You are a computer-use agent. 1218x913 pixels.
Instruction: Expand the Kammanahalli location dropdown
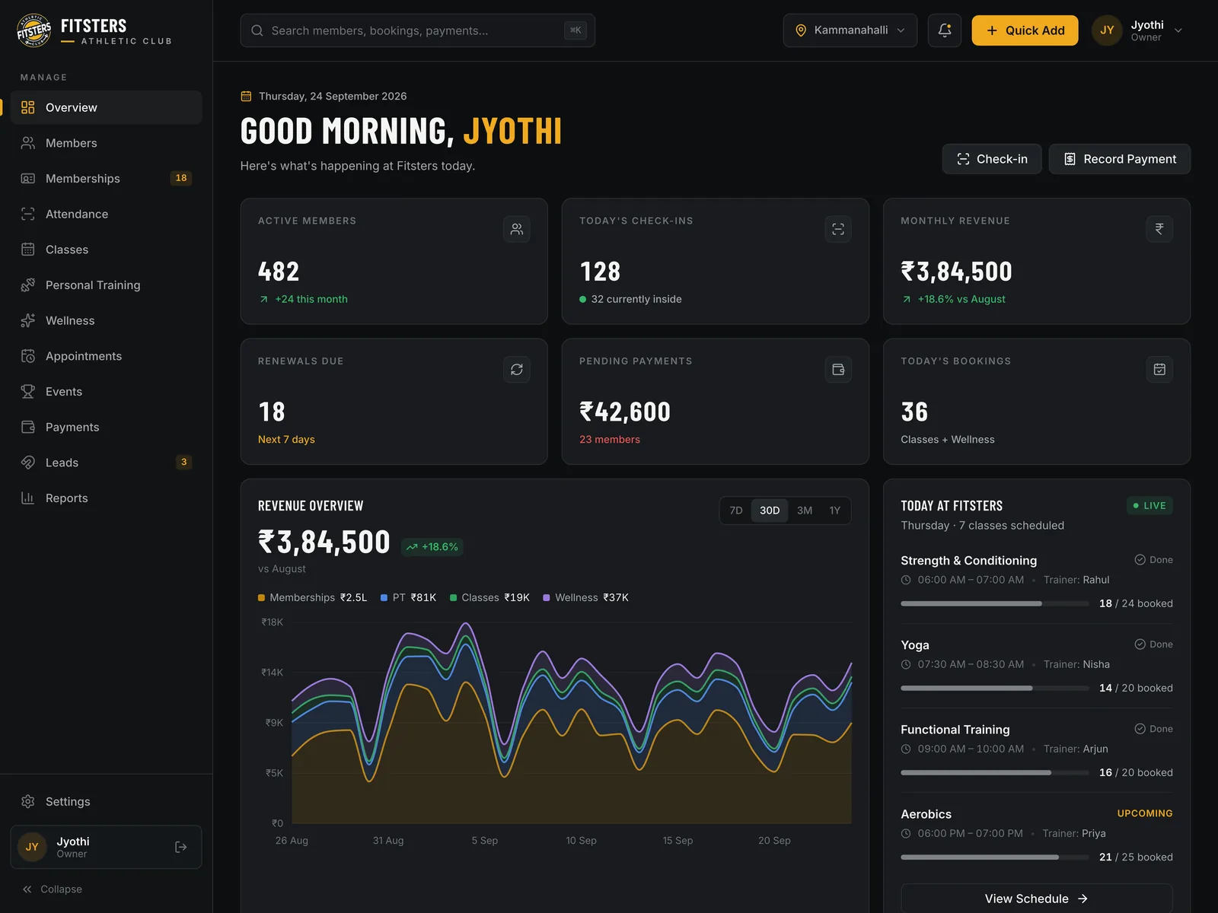pyautogui.click(x=850, y=30)
